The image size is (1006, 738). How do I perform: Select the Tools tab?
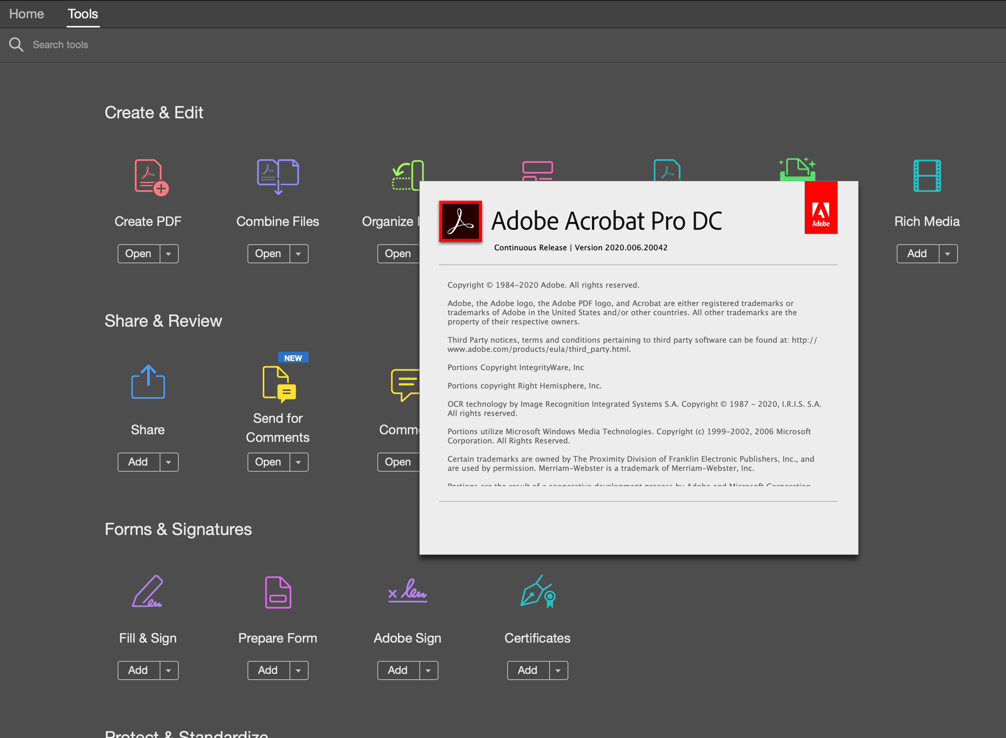[x=83, y=14]
